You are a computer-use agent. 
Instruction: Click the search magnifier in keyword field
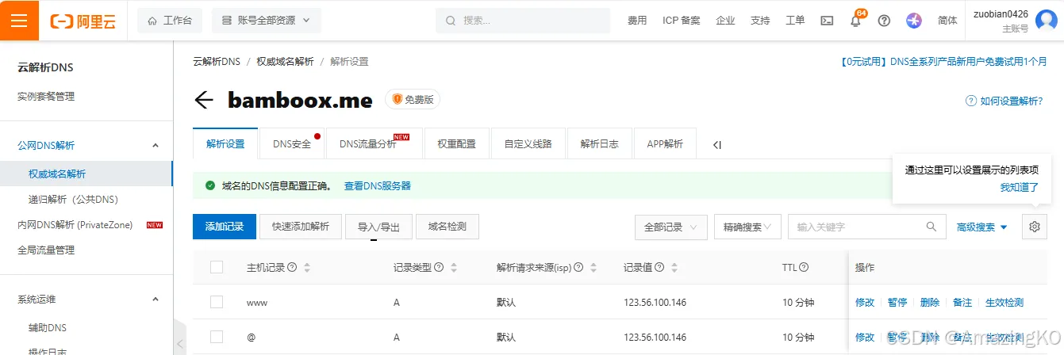tap(931, 227)
